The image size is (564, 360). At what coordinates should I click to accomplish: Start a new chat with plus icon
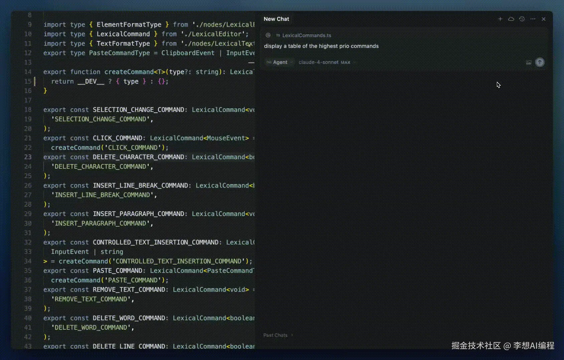pos(500,19)
